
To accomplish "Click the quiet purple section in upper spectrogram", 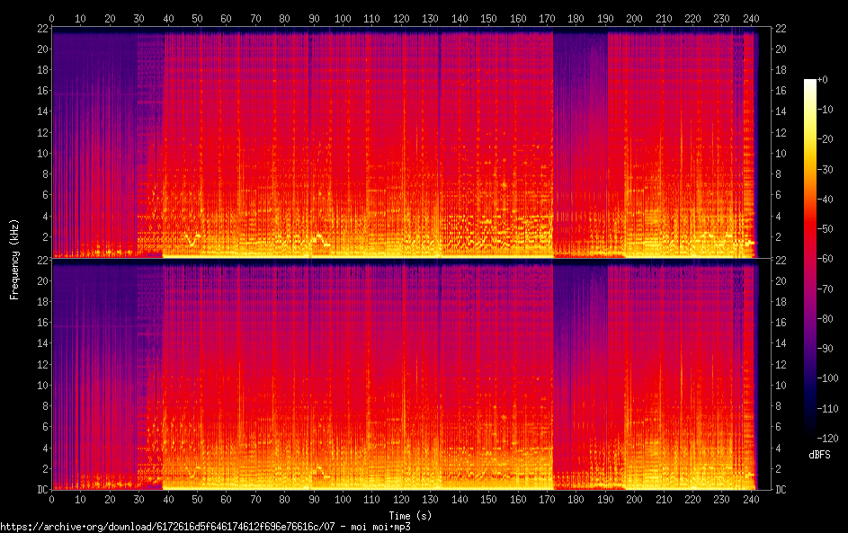I will click(x=579, y=135).
